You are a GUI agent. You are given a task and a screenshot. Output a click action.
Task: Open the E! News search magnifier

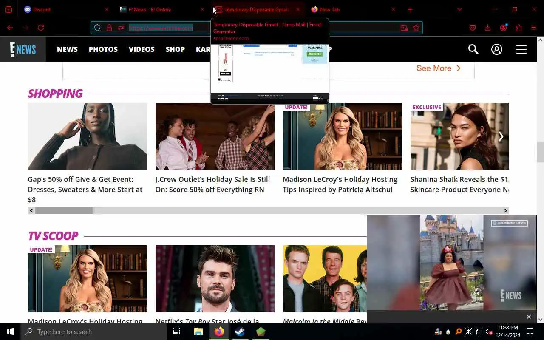[473, 49]
